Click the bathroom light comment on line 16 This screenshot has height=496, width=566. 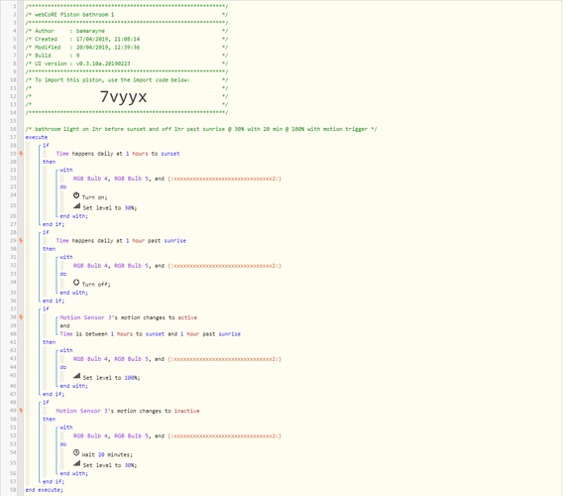click(201, 129)
